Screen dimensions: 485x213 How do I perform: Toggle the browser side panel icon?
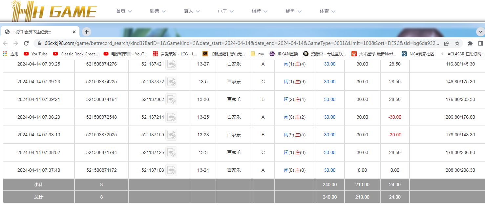[x=480, y=43]
